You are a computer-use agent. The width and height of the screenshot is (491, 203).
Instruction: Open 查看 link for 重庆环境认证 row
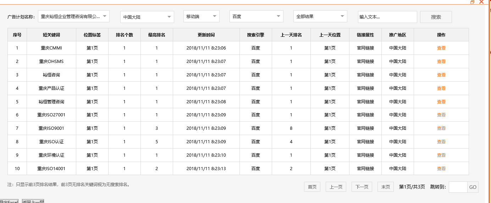[441, 155]
